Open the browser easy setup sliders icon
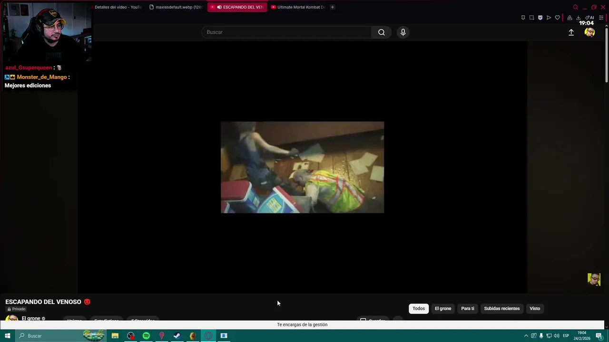The width and height of the screenshot is (609, 342). tap(601, 18)
